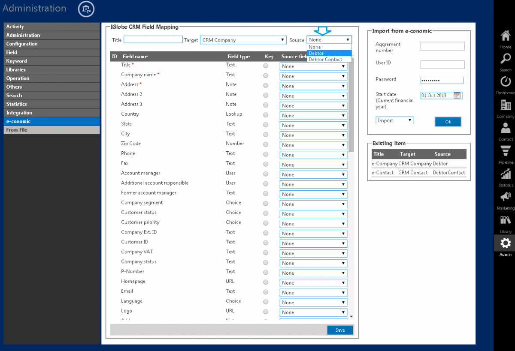Viewport: 515px width, 351px height.
Task: Select Key radio for Country row
Action: pyautogui.click(x=266, y=115)
